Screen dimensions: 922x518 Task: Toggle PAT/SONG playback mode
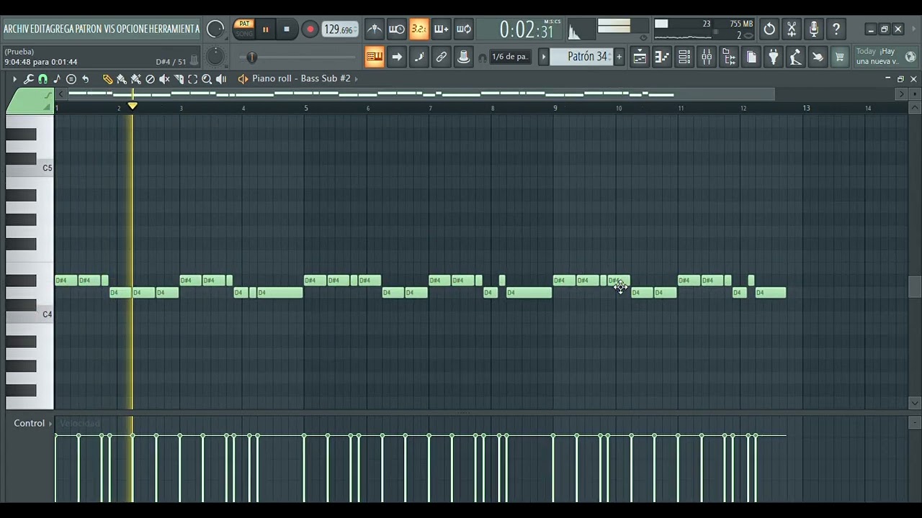click(x=244, y=29)
